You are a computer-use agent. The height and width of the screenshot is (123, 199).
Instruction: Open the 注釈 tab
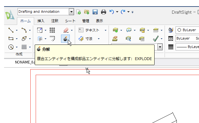pyautogui.click(x=55, y=21)
